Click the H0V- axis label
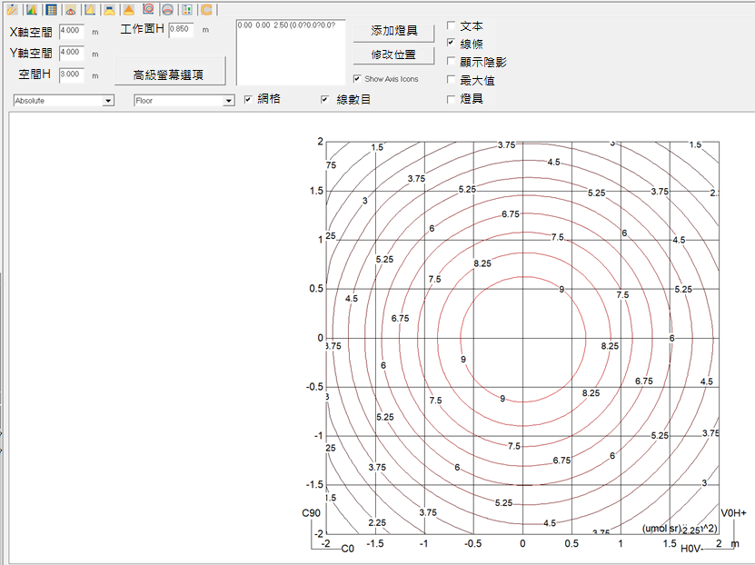This screenshot has width=755, height=565. [x=692, y=549]
